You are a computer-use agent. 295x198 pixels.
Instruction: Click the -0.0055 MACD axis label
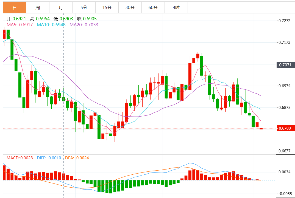[285, 194]
